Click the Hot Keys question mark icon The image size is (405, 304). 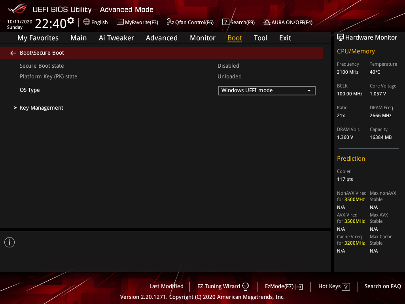[346, 287]
